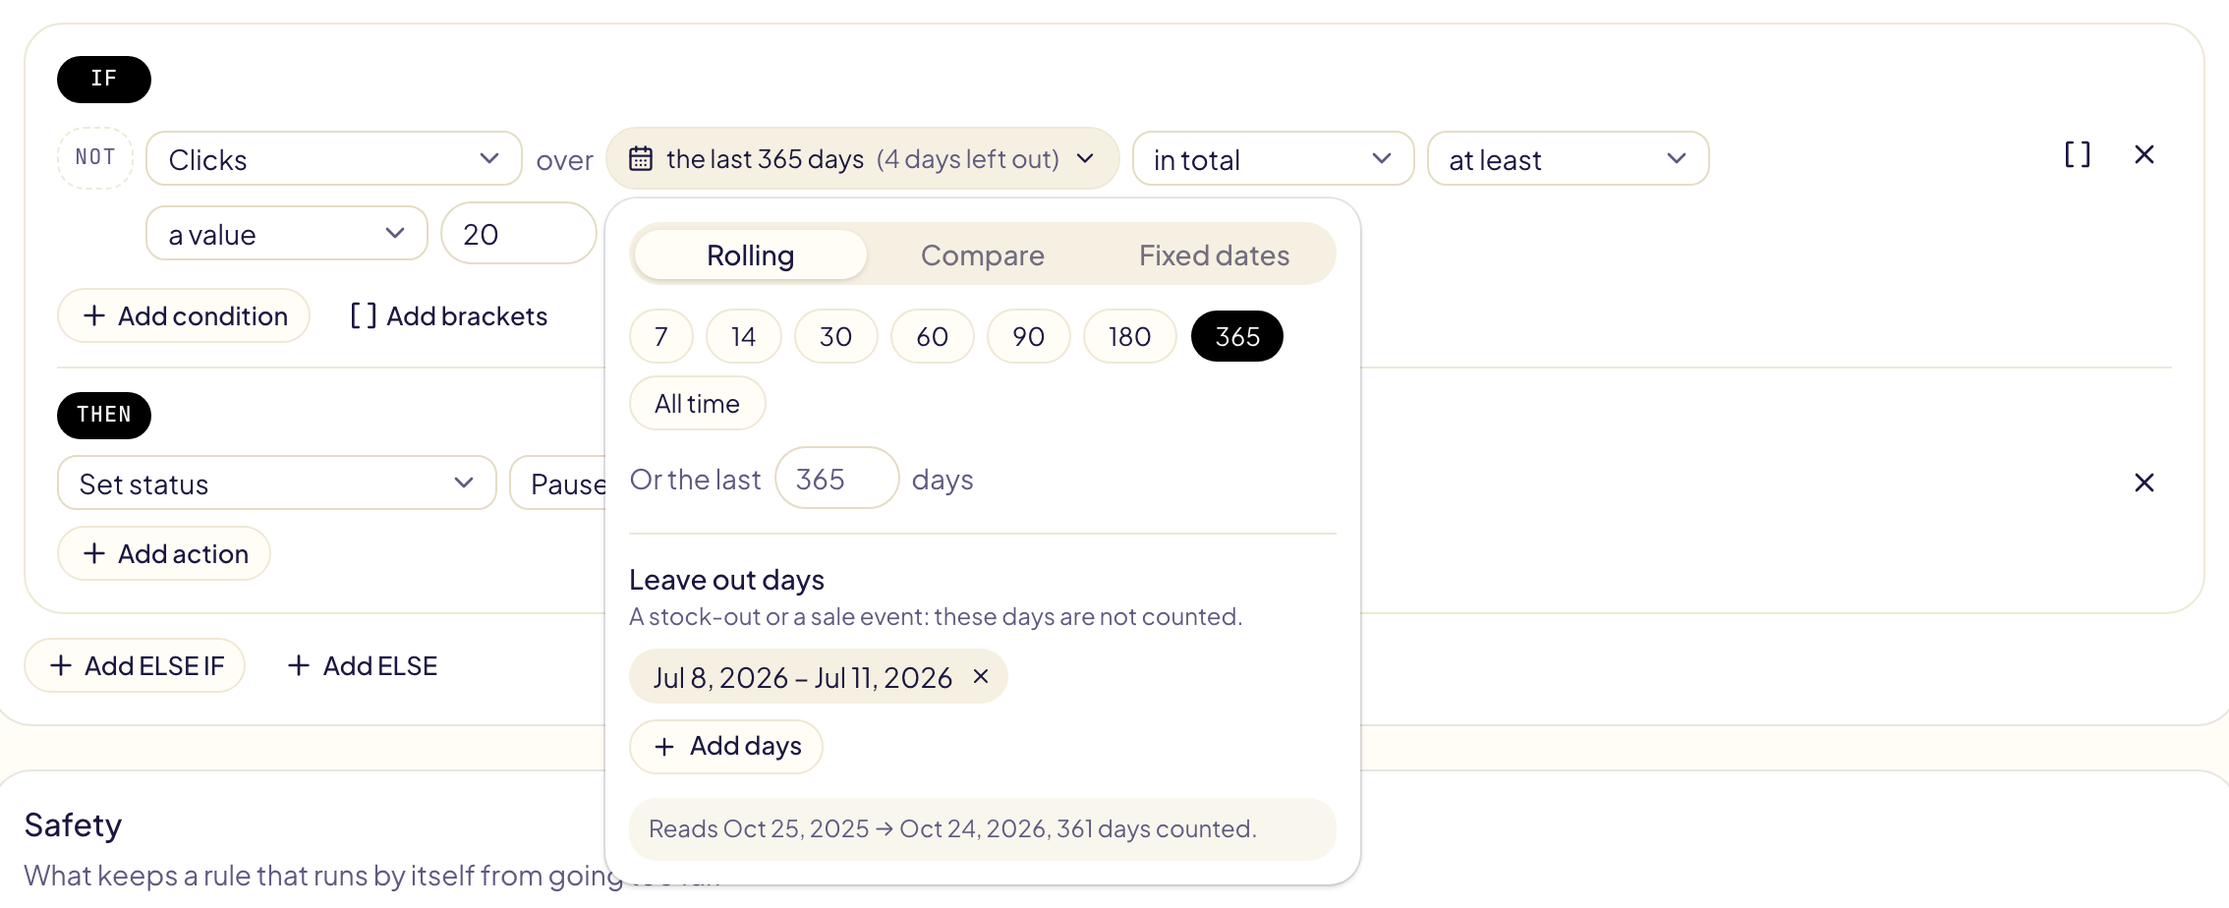Image resolution: width=2229 pixels, height=908 pixels.
Task: Switch to the Compare tab
Action: tap(983, 255)
